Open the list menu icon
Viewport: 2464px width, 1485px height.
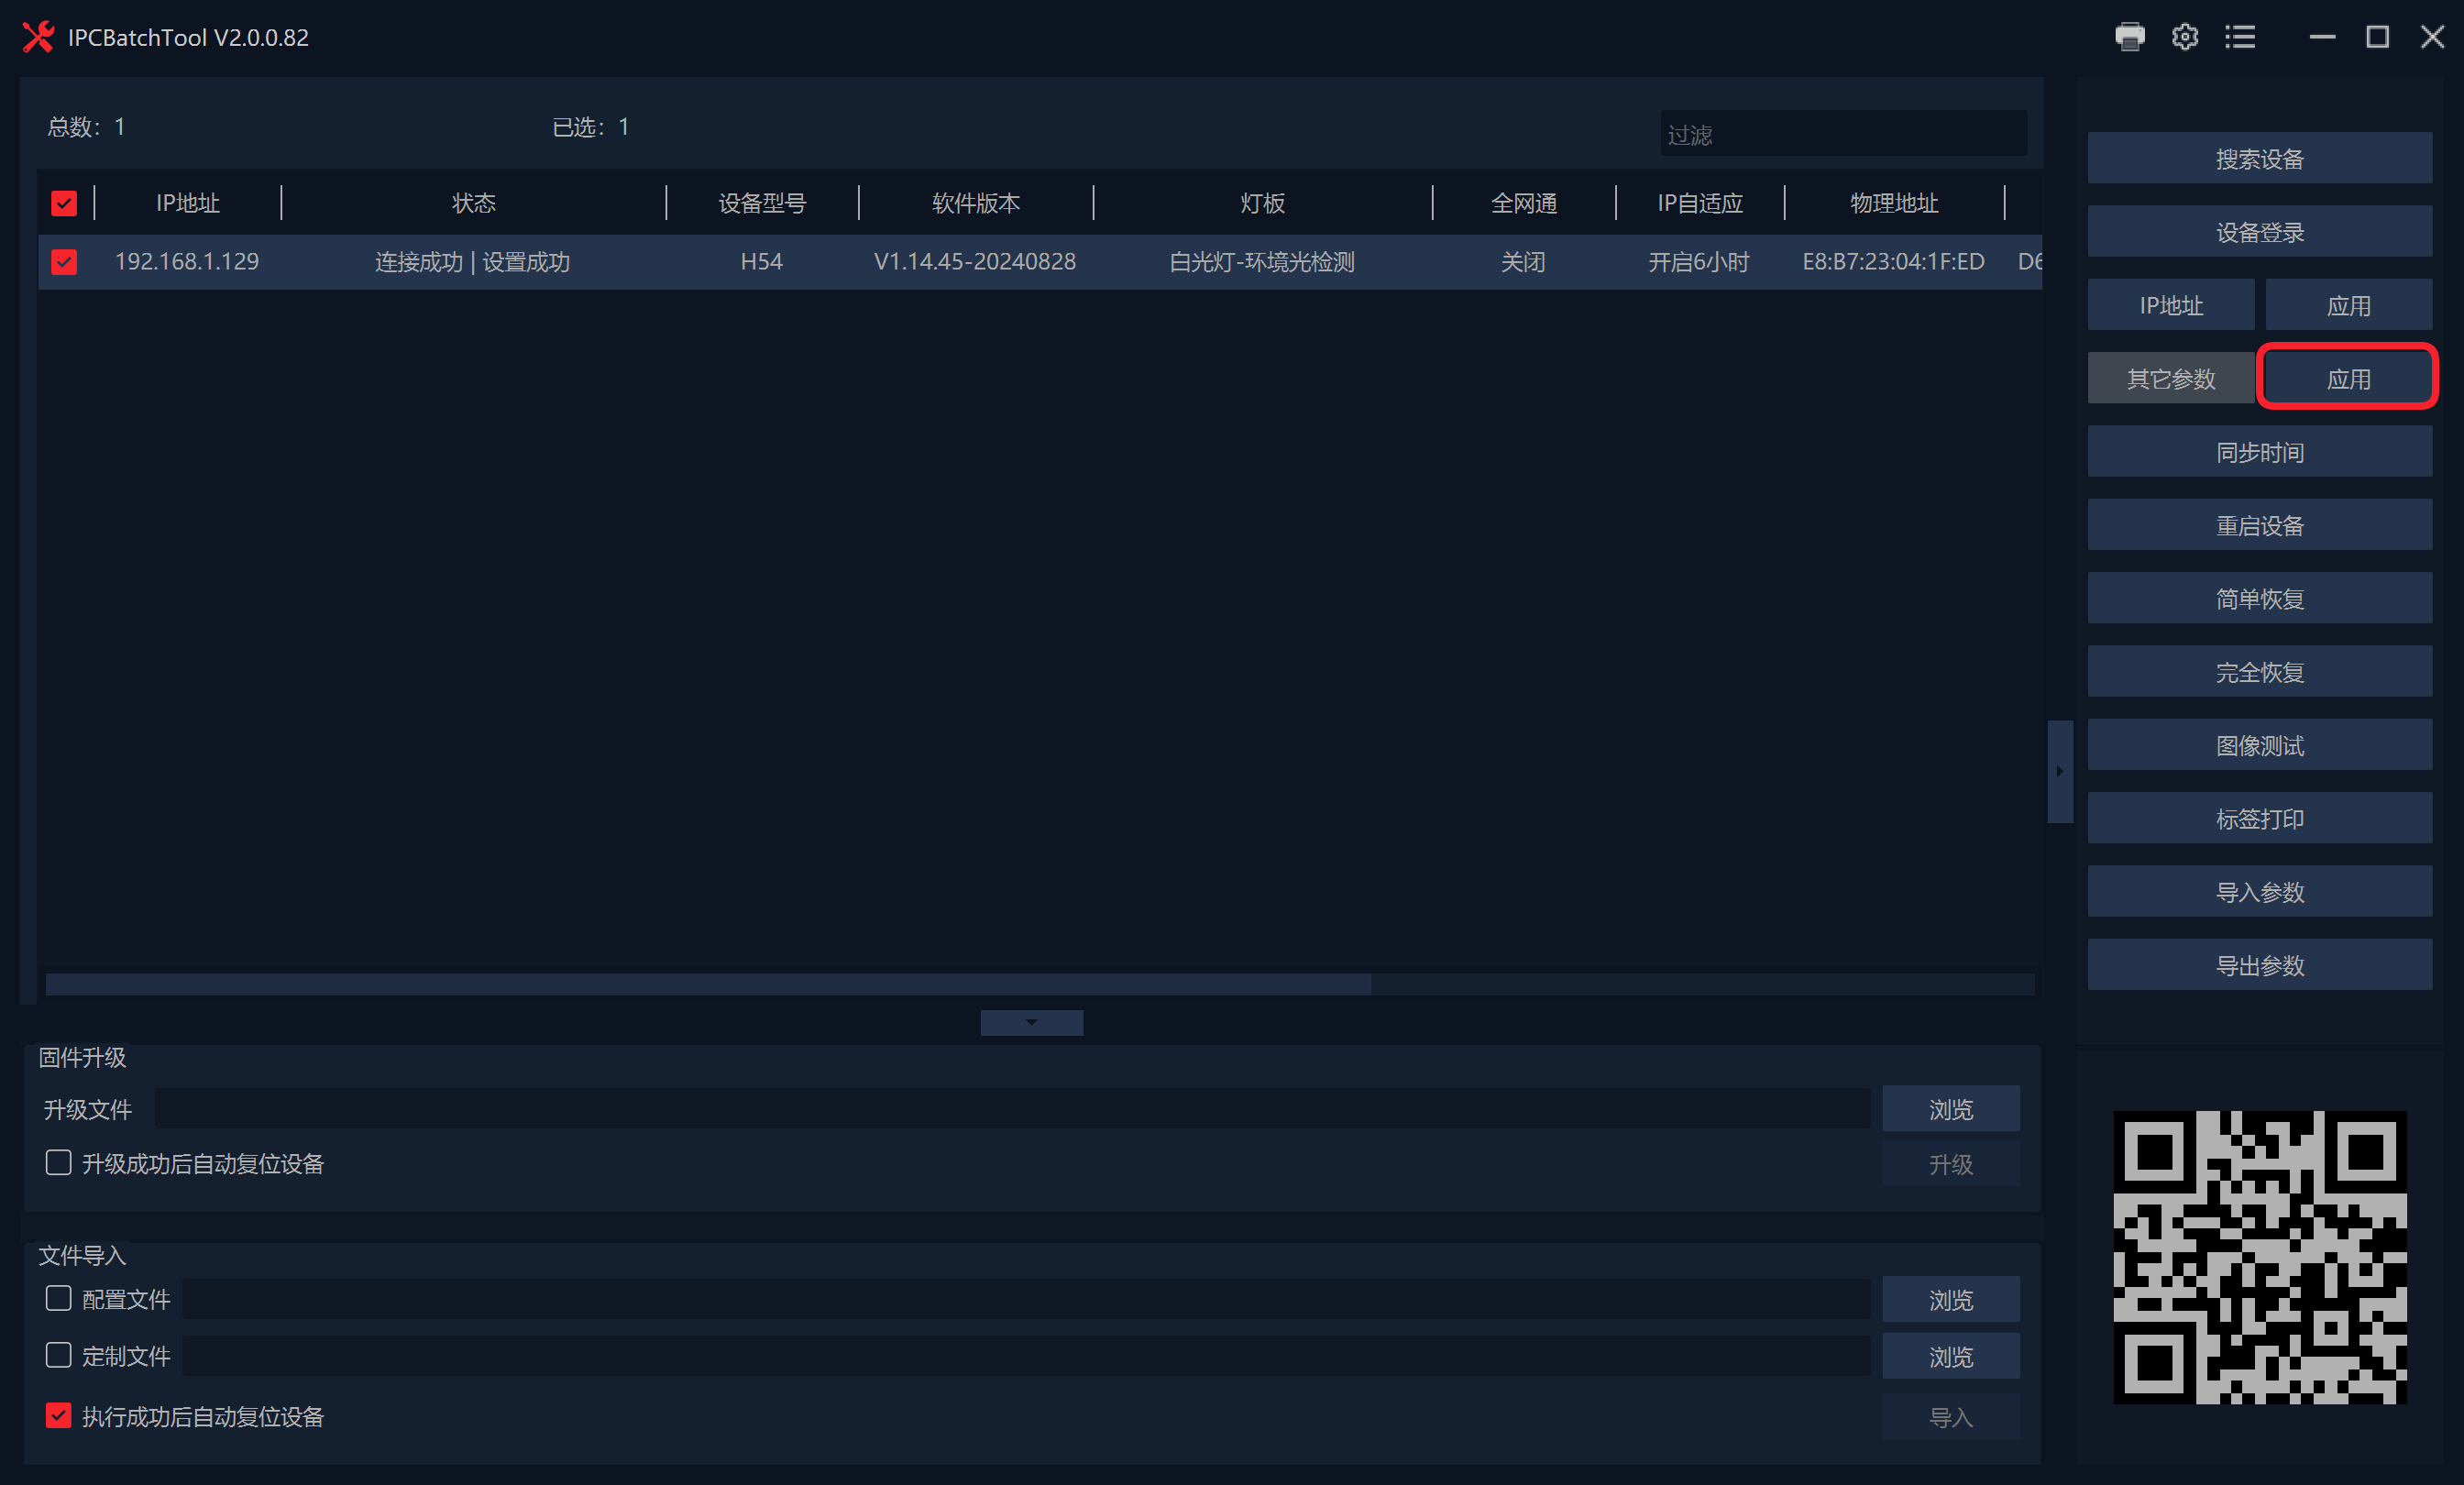pos(2240,37)
